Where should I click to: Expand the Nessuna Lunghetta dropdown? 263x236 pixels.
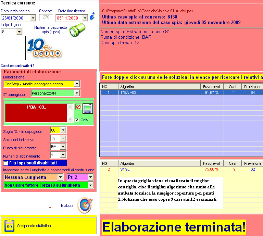click(x=60, y=177)
